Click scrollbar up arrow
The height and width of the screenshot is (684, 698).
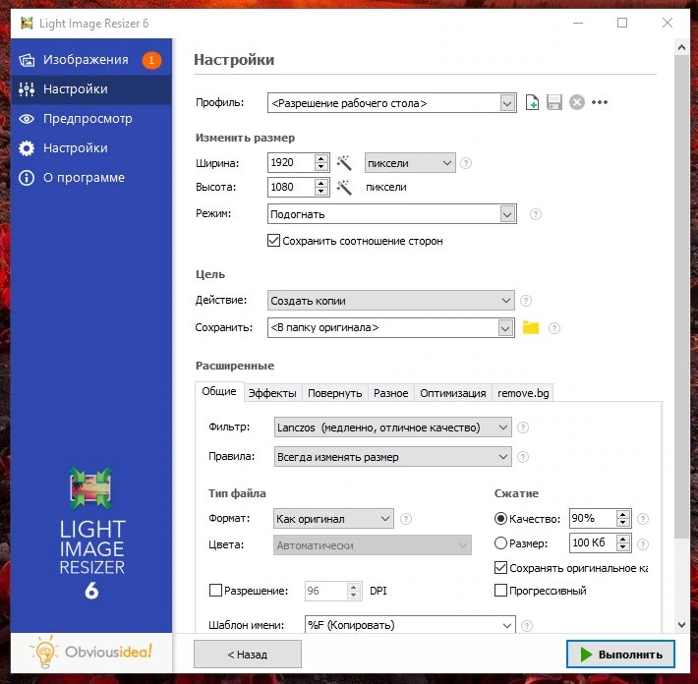[681, 47]
